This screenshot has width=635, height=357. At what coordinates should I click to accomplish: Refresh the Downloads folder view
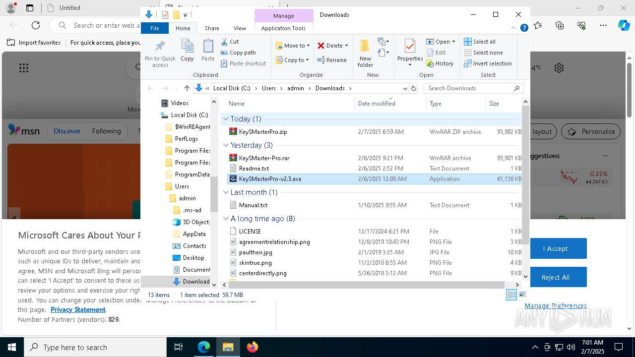(414, 88)
